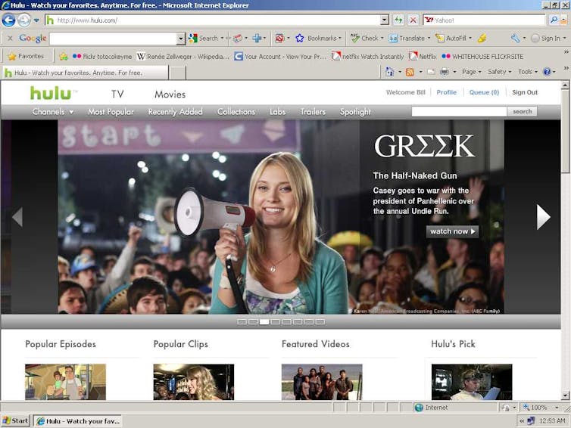Open Trailers
The height and width of the screenshot is (428, 571).
point(313,112)
